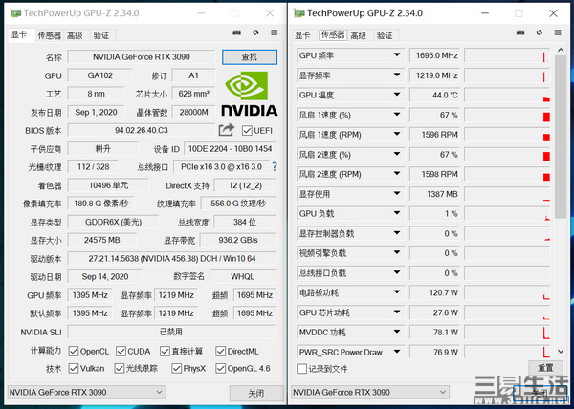Screen dimensions: 574x409
Task: Click the 视频引擎负载 sensor dropdown arrow
Action: (397, 253)
